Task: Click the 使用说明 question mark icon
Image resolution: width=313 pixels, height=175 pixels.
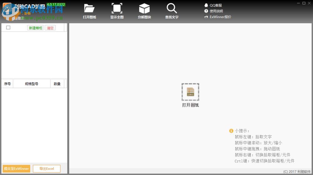Action: point(206,11)
